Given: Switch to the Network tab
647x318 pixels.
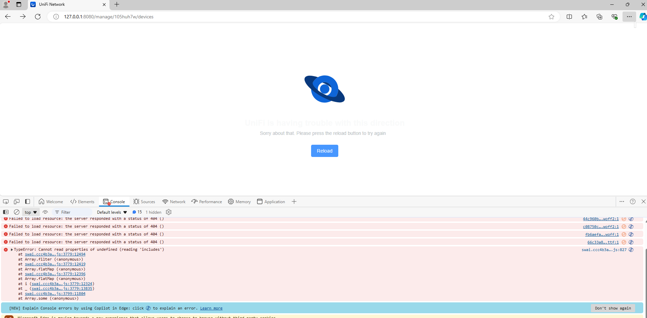Looking at the screenshot, I should click(174, 201).
